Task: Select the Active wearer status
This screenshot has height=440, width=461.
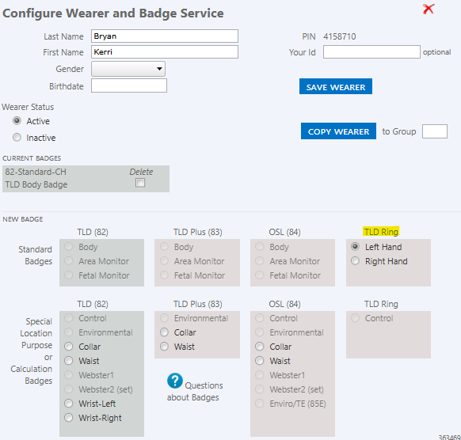Action: 17,121
